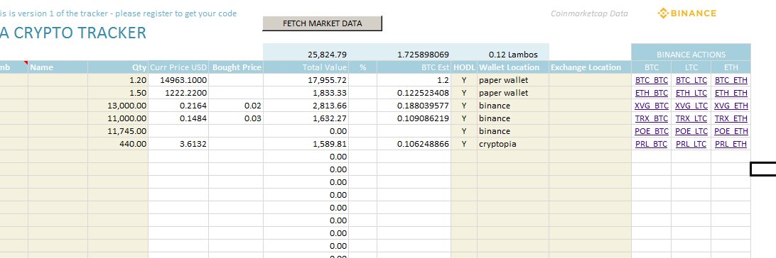776x258 pixels.
Task: Click the FETCH MARKET DATA button
Action: (x=322, y=23)
